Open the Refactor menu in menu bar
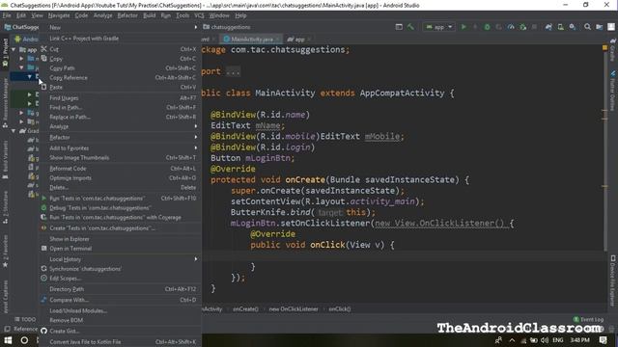 [127, 15]
